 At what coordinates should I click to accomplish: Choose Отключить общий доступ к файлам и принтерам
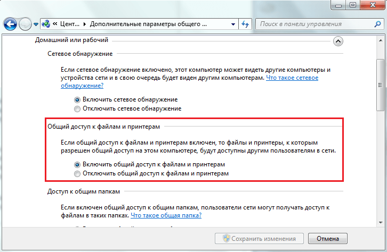78,173
